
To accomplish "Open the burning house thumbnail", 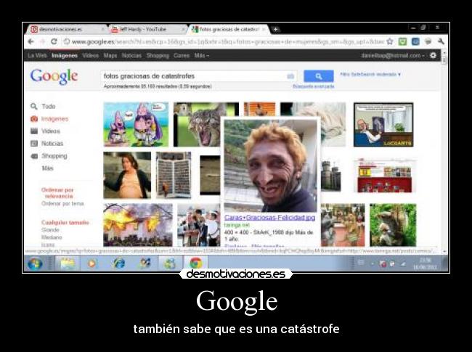I will (138, 225).
